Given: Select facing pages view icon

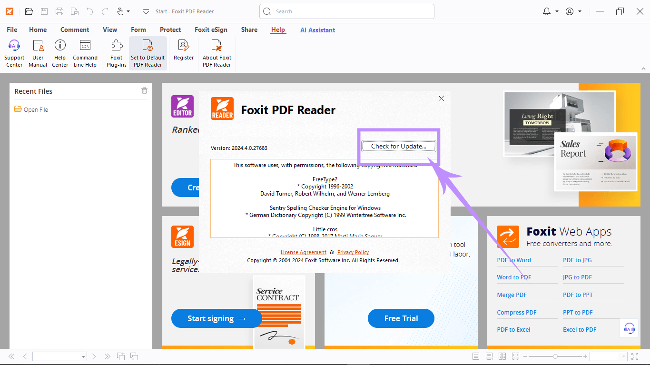Looking at the screenshot, I should click(502, 356).
